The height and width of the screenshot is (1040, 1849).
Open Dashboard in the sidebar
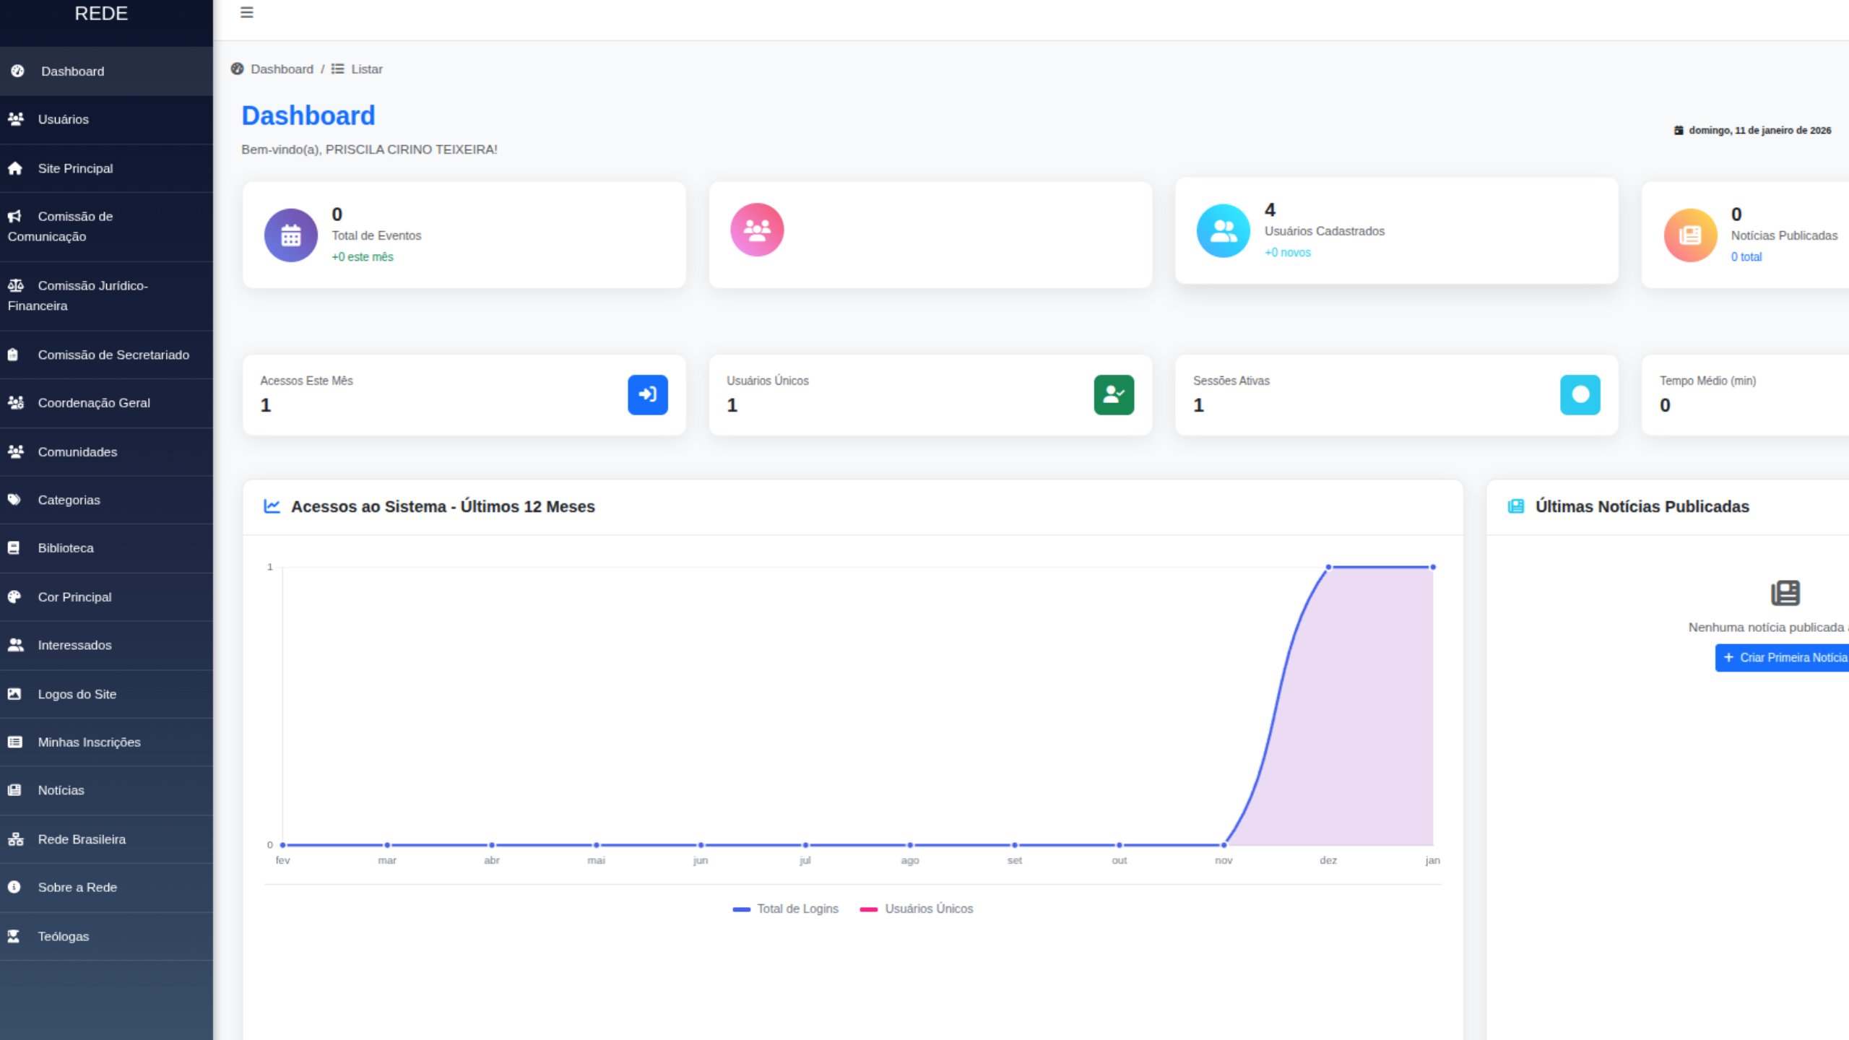pos(107,71)
